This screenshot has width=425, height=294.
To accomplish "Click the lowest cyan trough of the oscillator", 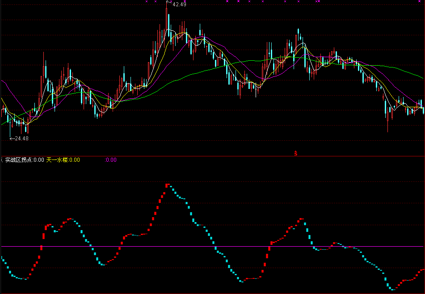I will point(392,289).
